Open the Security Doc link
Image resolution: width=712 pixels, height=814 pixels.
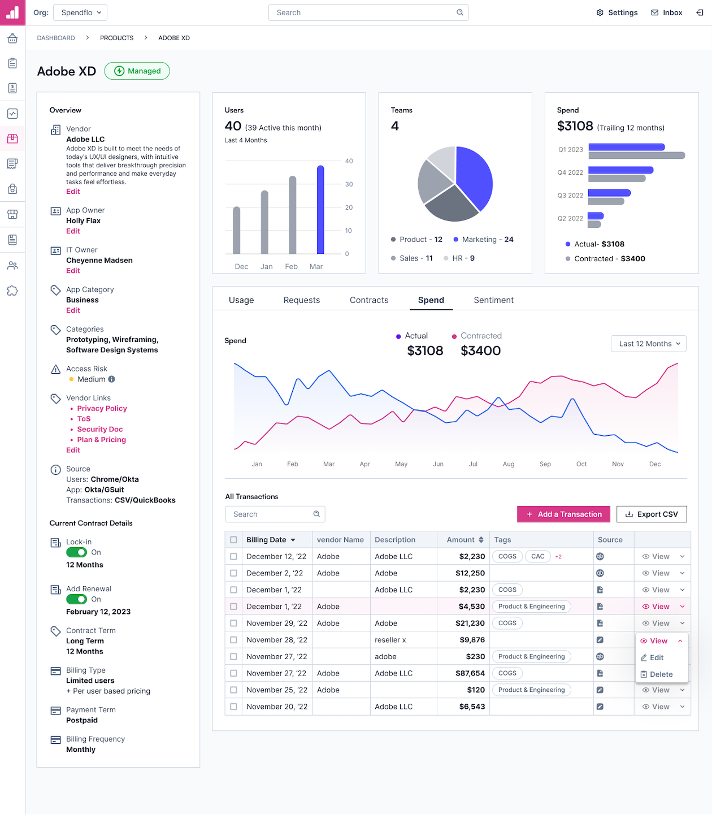click(100, 429)
